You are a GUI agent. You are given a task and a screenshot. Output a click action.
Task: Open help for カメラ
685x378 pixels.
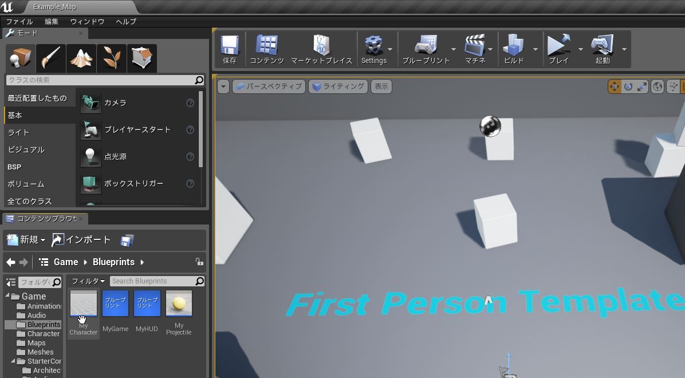click(x=190, y=103)
